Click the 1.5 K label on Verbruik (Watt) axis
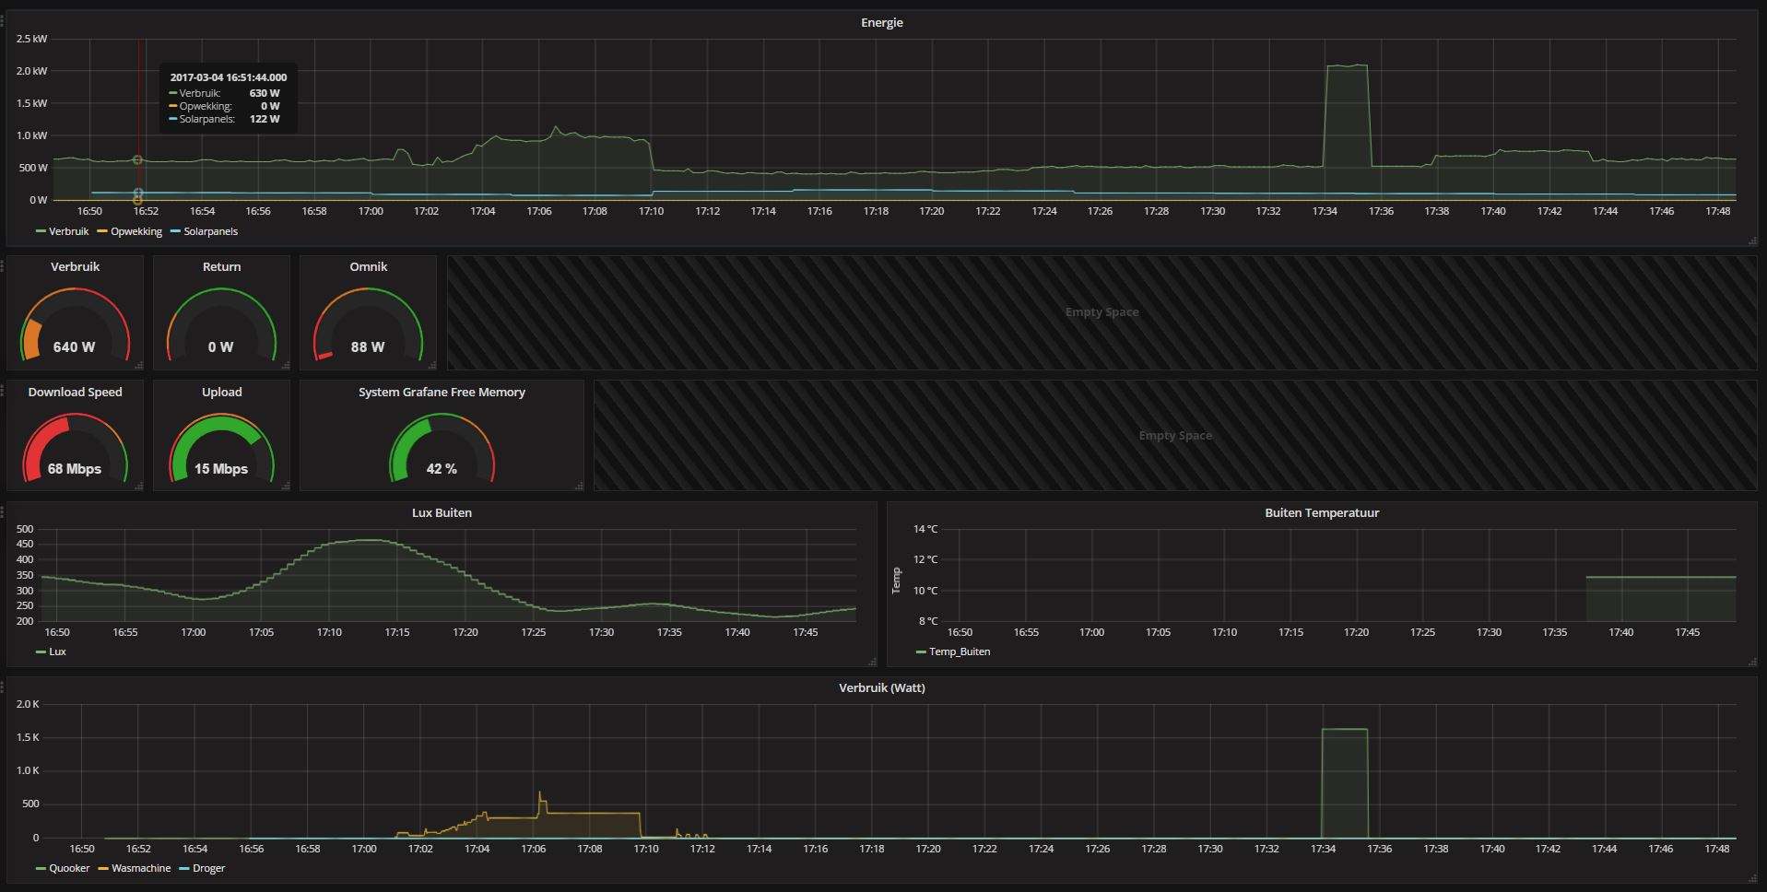 pos(28,737)
